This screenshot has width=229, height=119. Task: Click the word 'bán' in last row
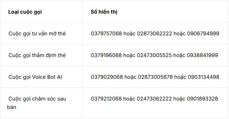11,107
